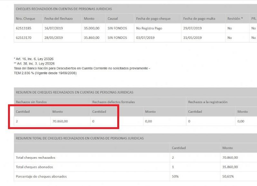The image size is (257, 186).
Task: Click 'RESUMEN DE CHEQUES RECHAZADOS EN CUENTAS DE PERSONAS JURIDICAS' title
Action: click(x=75, y=92)
